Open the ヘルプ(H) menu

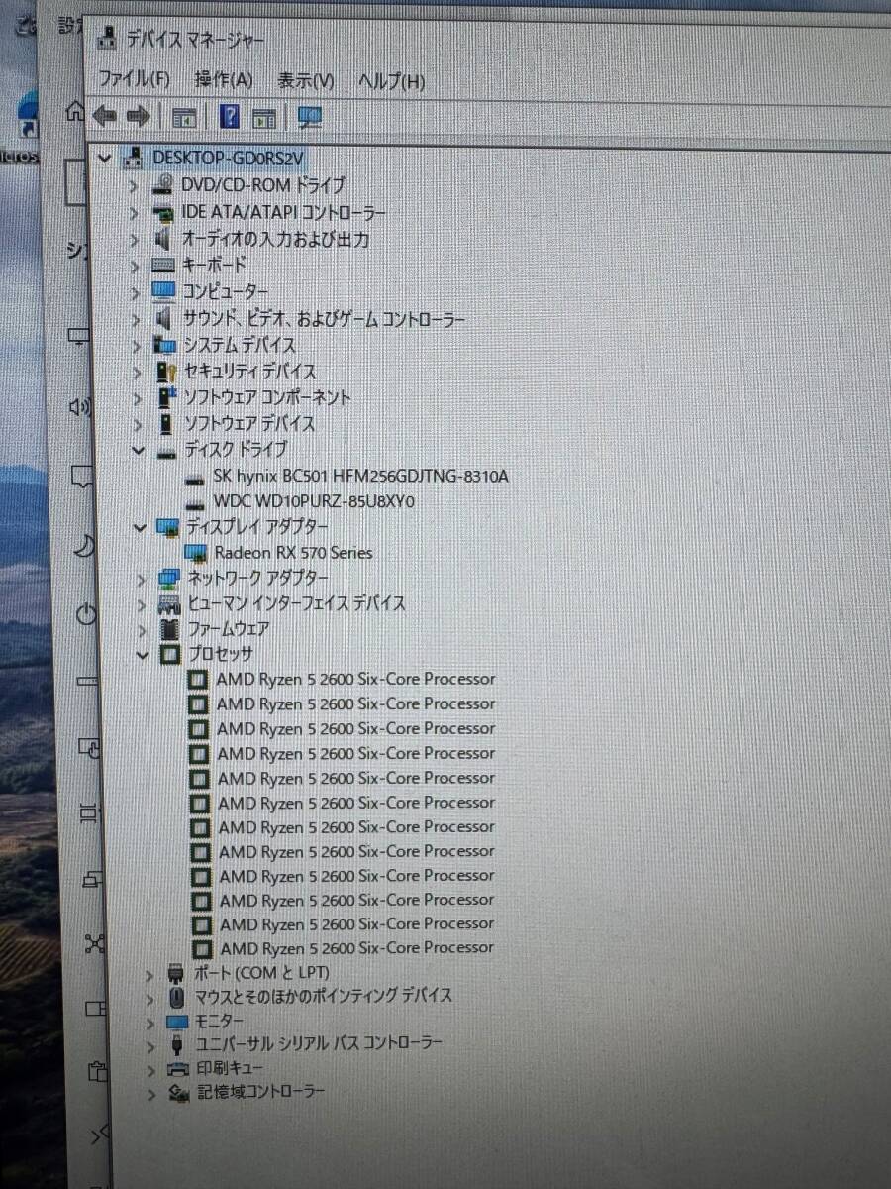pyautogui.click(x=391, y=81)
